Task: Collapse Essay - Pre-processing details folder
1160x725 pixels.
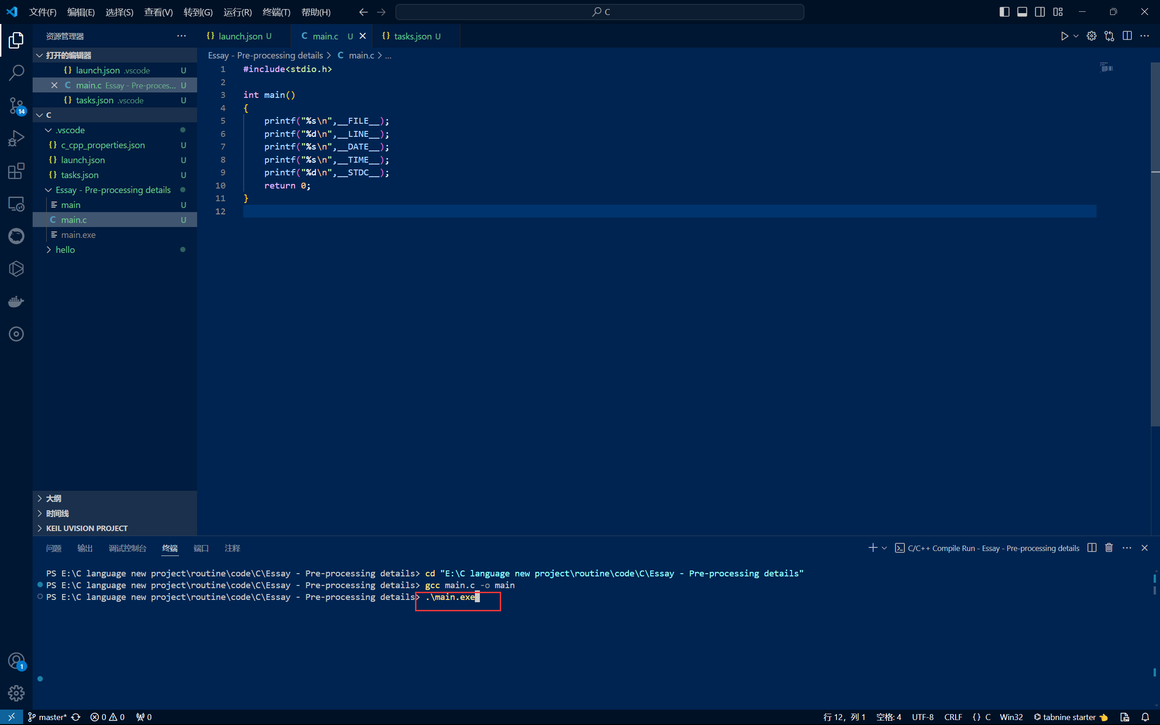Action: coord(115,190)
